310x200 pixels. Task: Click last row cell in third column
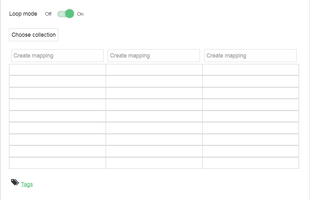(250, 163)
